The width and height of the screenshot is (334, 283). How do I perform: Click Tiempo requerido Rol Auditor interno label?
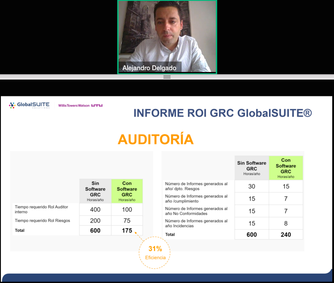[x=42, y=209]
